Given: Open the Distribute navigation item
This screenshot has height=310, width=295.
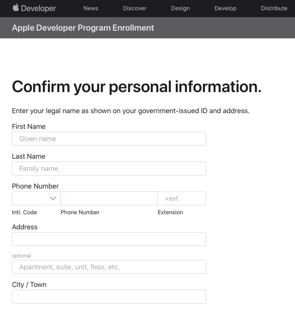Looking at the screenshot, I should pyautogui.click(x=274, y=8).
